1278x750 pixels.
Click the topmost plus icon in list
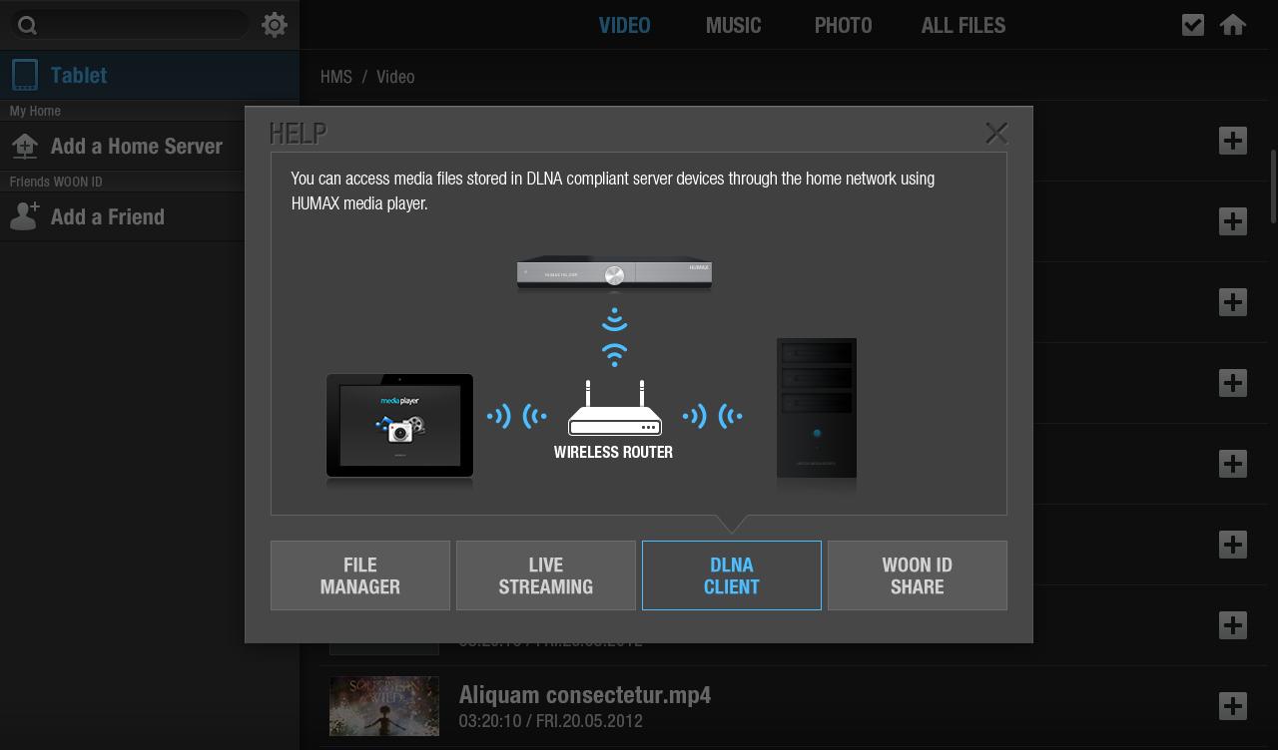(x=1233, y=141)
